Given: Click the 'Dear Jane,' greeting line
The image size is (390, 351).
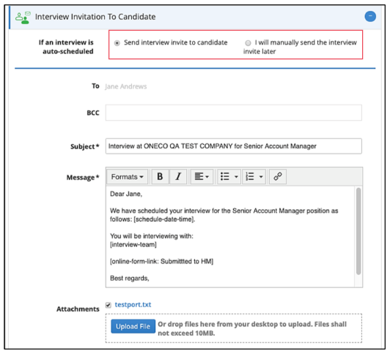Looking at the screenshot, I should pyautogui.click(x=126, y=194).
